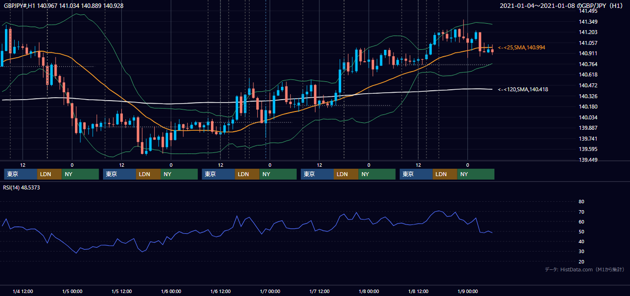Click the RSI 70 level label
630x296 pixels.
tap(581, 212)
